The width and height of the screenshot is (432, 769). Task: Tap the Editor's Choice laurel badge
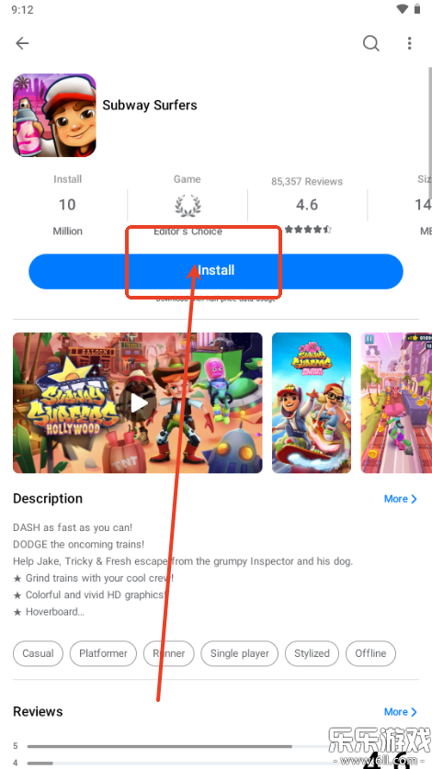(188, 206)
